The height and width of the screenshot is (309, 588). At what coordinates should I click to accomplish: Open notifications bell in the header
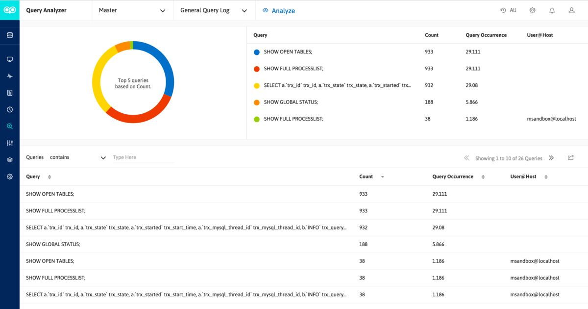(552, 10)
